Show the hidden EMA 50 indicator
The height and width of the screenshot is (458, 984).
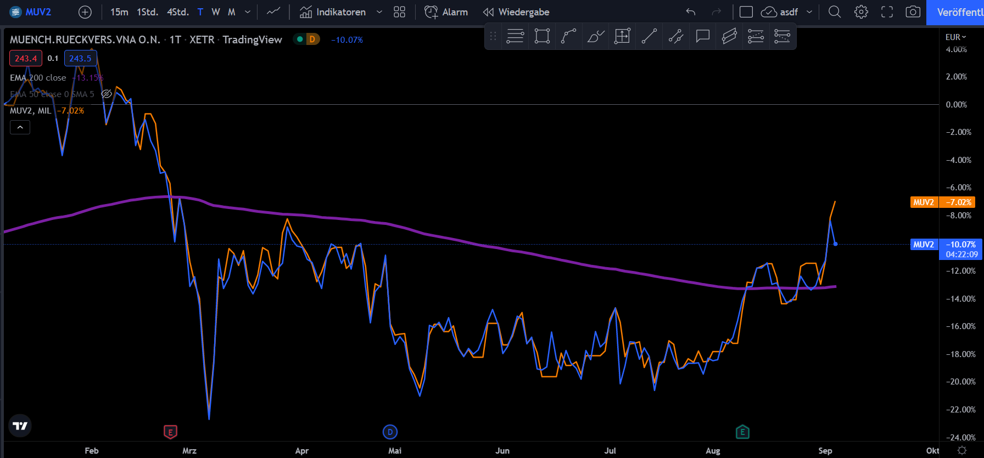click(107, 94)
